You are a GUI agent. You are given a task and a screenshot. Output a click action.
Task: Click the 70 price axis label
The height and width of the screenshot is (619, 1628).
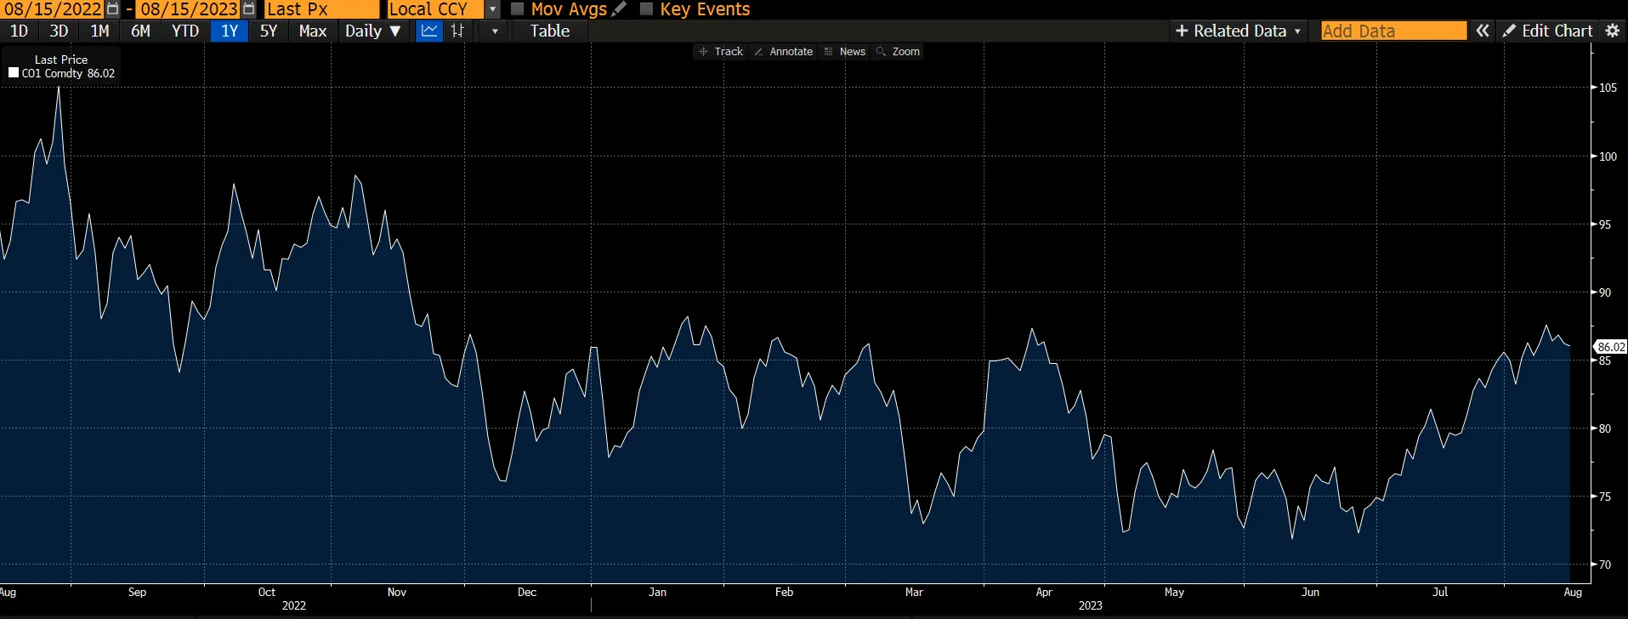pos(1605,565)
